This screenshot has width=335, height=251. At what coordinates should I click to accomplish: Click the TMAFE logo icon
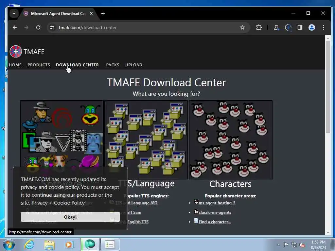click(x=16, y=51)
